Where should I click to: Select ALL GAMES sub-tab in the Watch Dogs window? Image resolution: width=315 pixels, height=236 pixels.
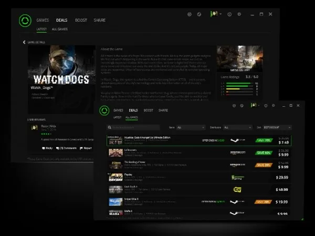60,29
